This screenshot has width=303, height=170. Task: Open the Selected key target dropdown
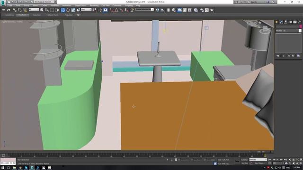click(258, 160)
